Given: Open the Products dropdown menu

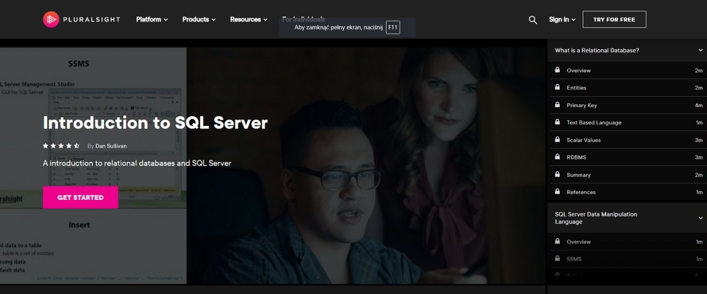Looking at the screenshot, I should [199, 20].
